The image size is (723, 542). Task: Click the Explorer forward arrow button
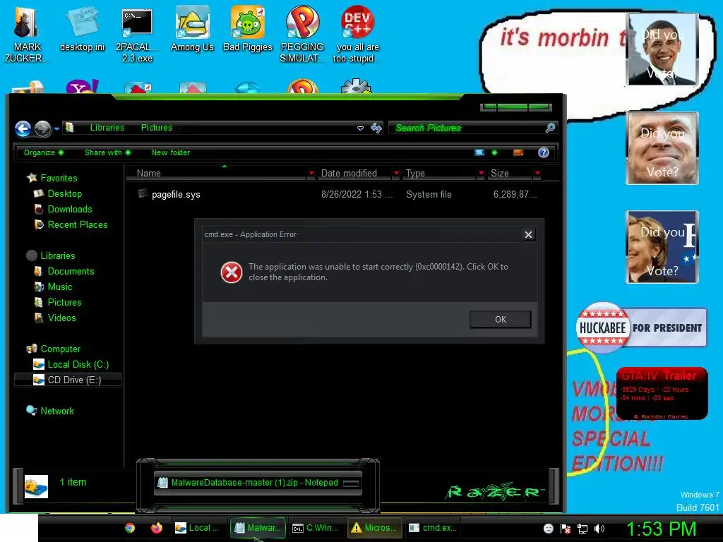pyautogui.click(x=43, y=128)
